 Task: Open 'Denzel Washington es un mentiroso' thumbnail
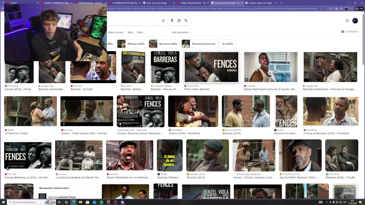coord(129,155)
